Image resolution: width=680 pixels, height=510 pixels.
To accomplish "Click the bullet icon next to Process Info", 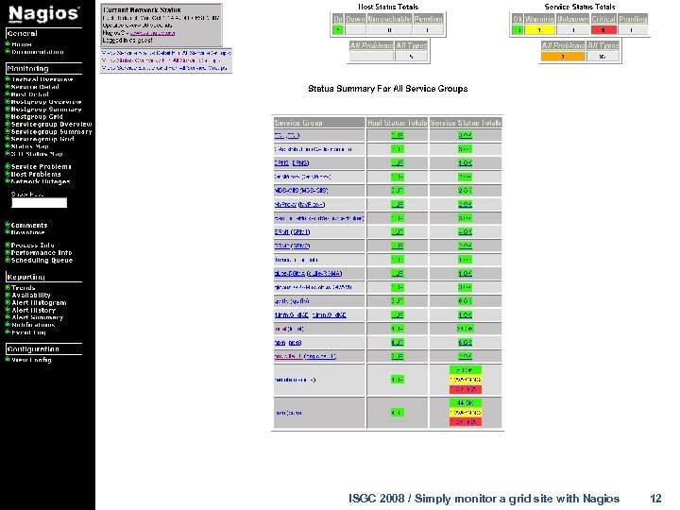I will (8, 245).
